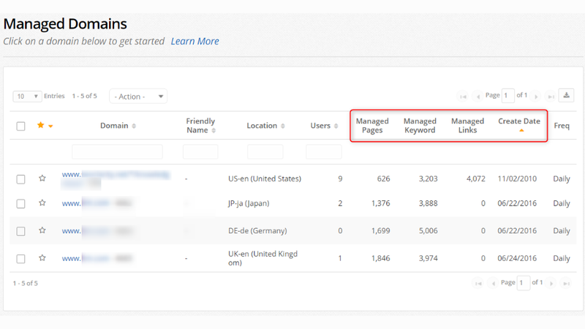Click the 06/24/2016 create date cell
The image size is (585, 329).
[x=517, y=258]
